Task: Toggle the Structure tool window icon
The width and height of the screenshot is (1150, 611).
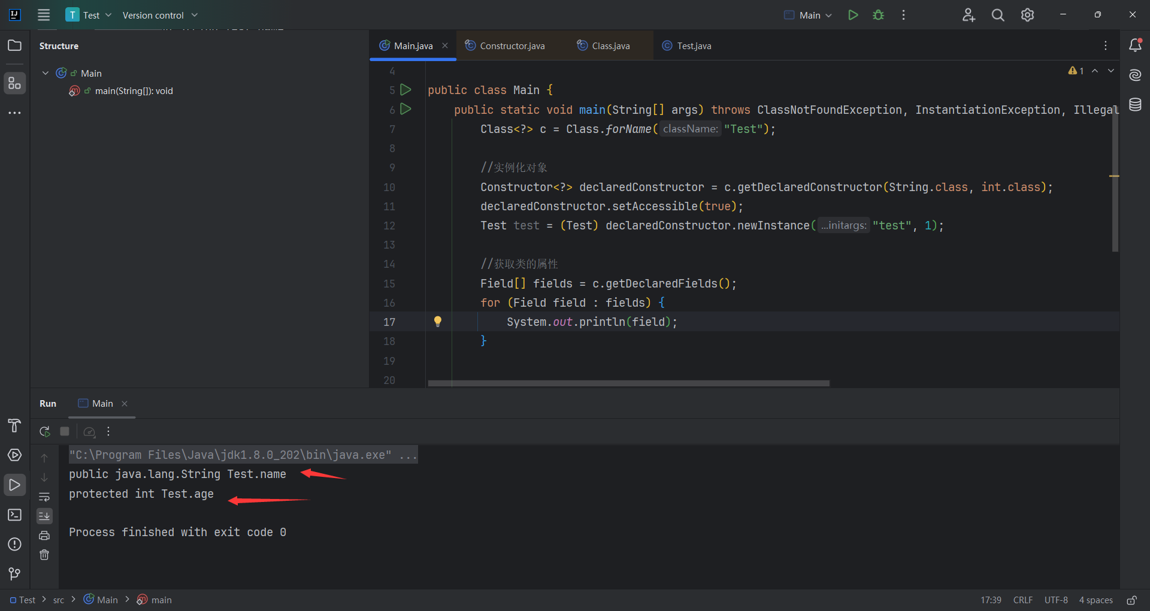Action: pyautogui.click(x=14, y=83)
